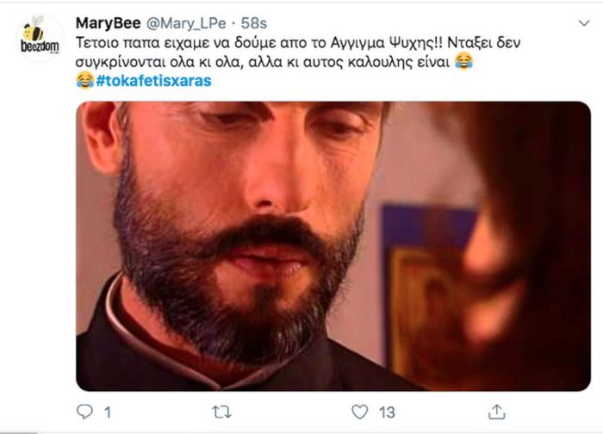Screen dimensions: 603x434
Task: Click the reply speech bubble icon
Action: [84, 412]
